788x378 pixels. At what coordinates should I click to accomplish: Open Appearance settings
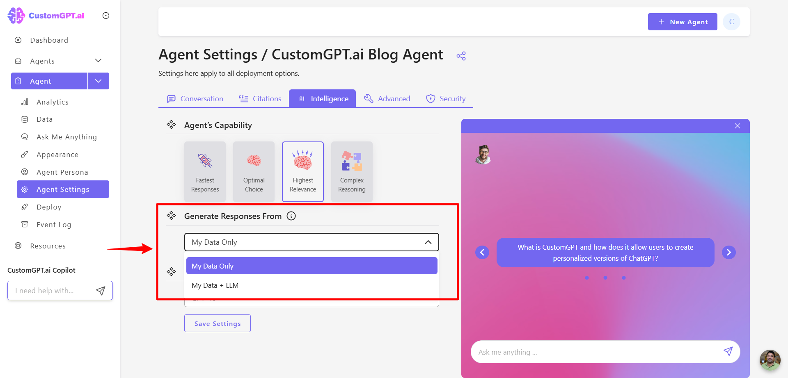tap(57, 155)
